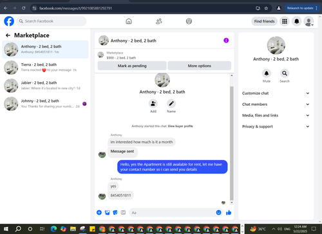Image resolution: width=322 pixels, height=234 pixels.
Task: Click the scrollbar up arrow in chat
Action: 232,75
